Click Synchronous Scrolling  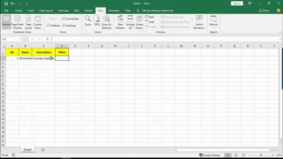175,22
